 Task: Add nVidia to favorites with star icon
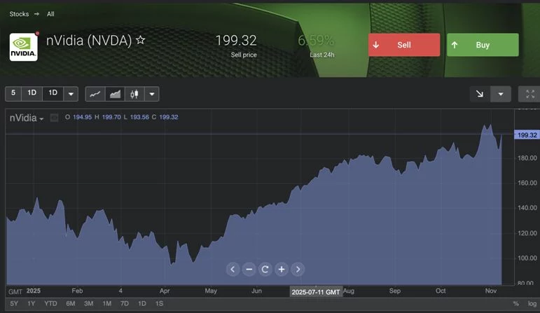[141, 41]
